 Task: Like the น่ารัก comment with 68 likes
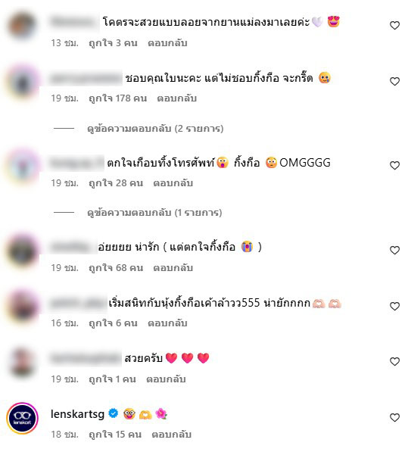coord(394,250)
